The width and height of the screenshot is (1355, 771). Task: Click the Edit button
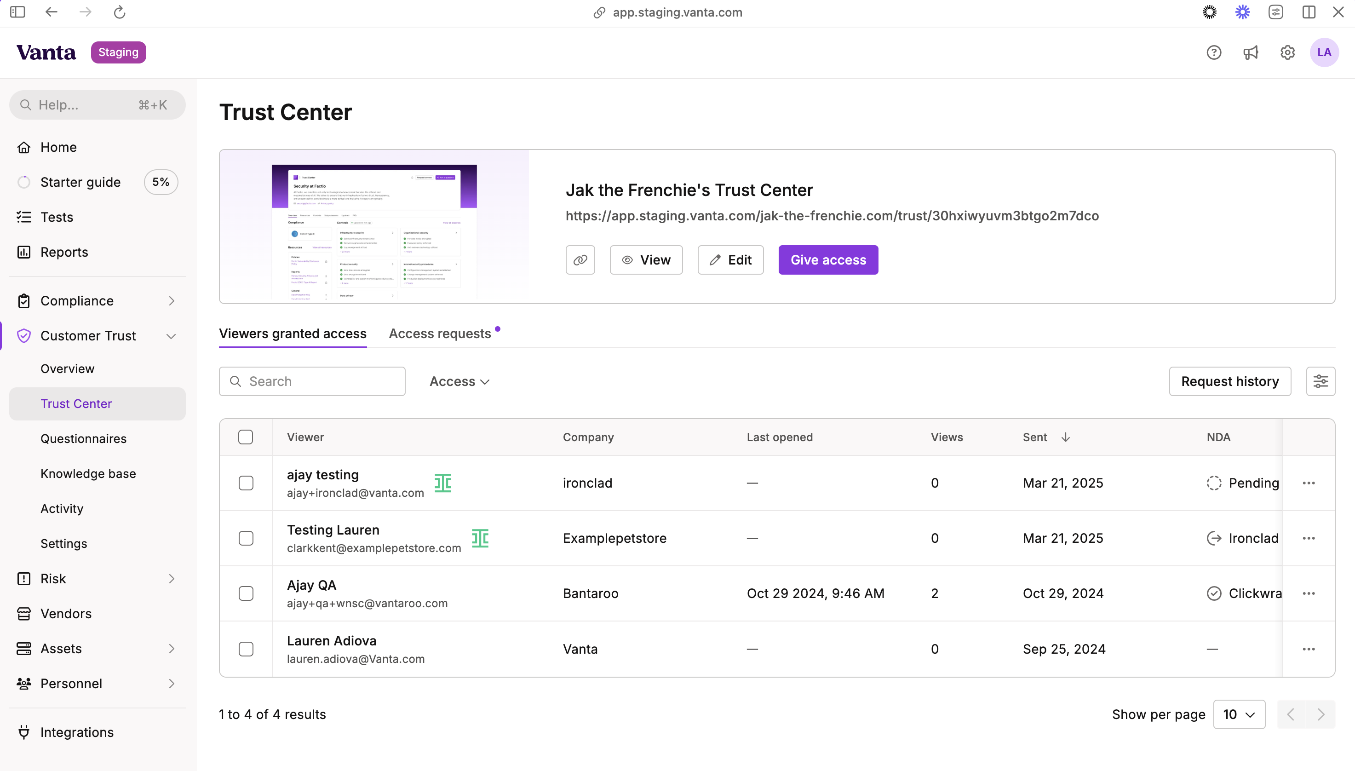click(730, 260)
